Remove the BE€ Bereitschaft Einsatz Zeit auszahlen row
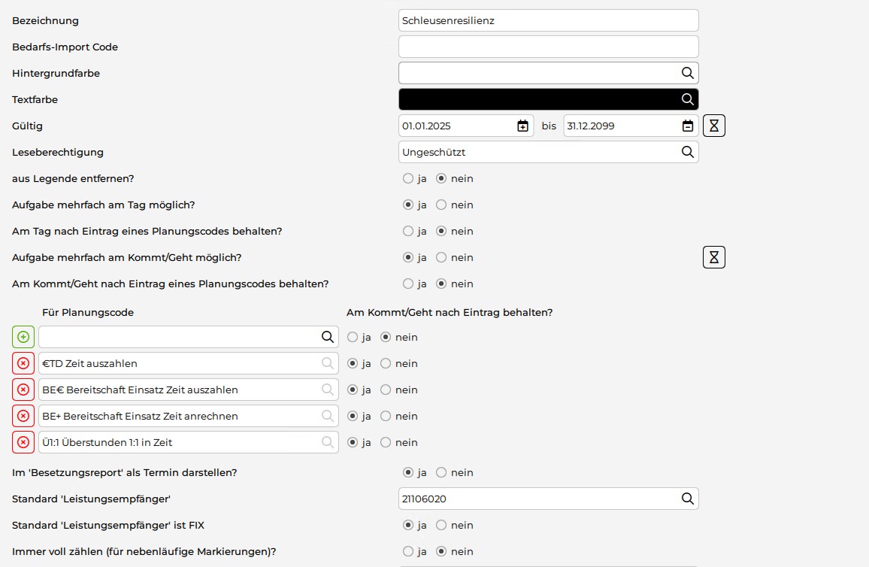Viewport: 869px width, 567px height. 23,390
